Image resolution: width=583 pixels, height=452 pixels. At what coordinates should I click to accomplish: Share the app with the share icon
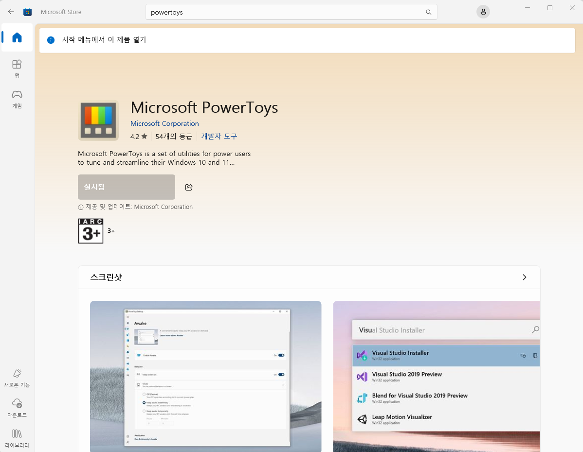189,187
